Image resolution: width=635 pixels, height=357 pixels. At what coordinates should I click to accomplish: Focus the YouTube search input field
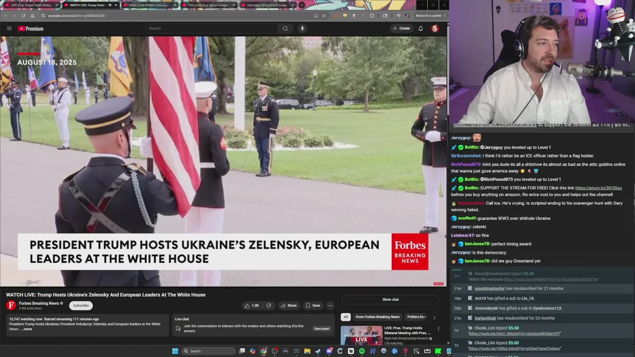212,28
